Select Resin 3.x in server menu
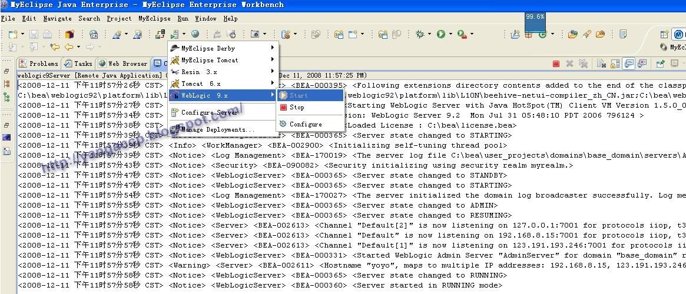 point(224,72)
